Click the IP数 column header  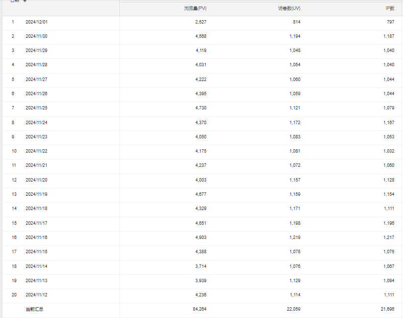coord(389,8)
